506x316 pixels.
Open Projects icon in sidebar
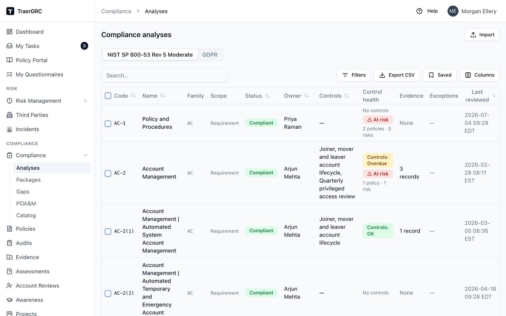(9, 314)
